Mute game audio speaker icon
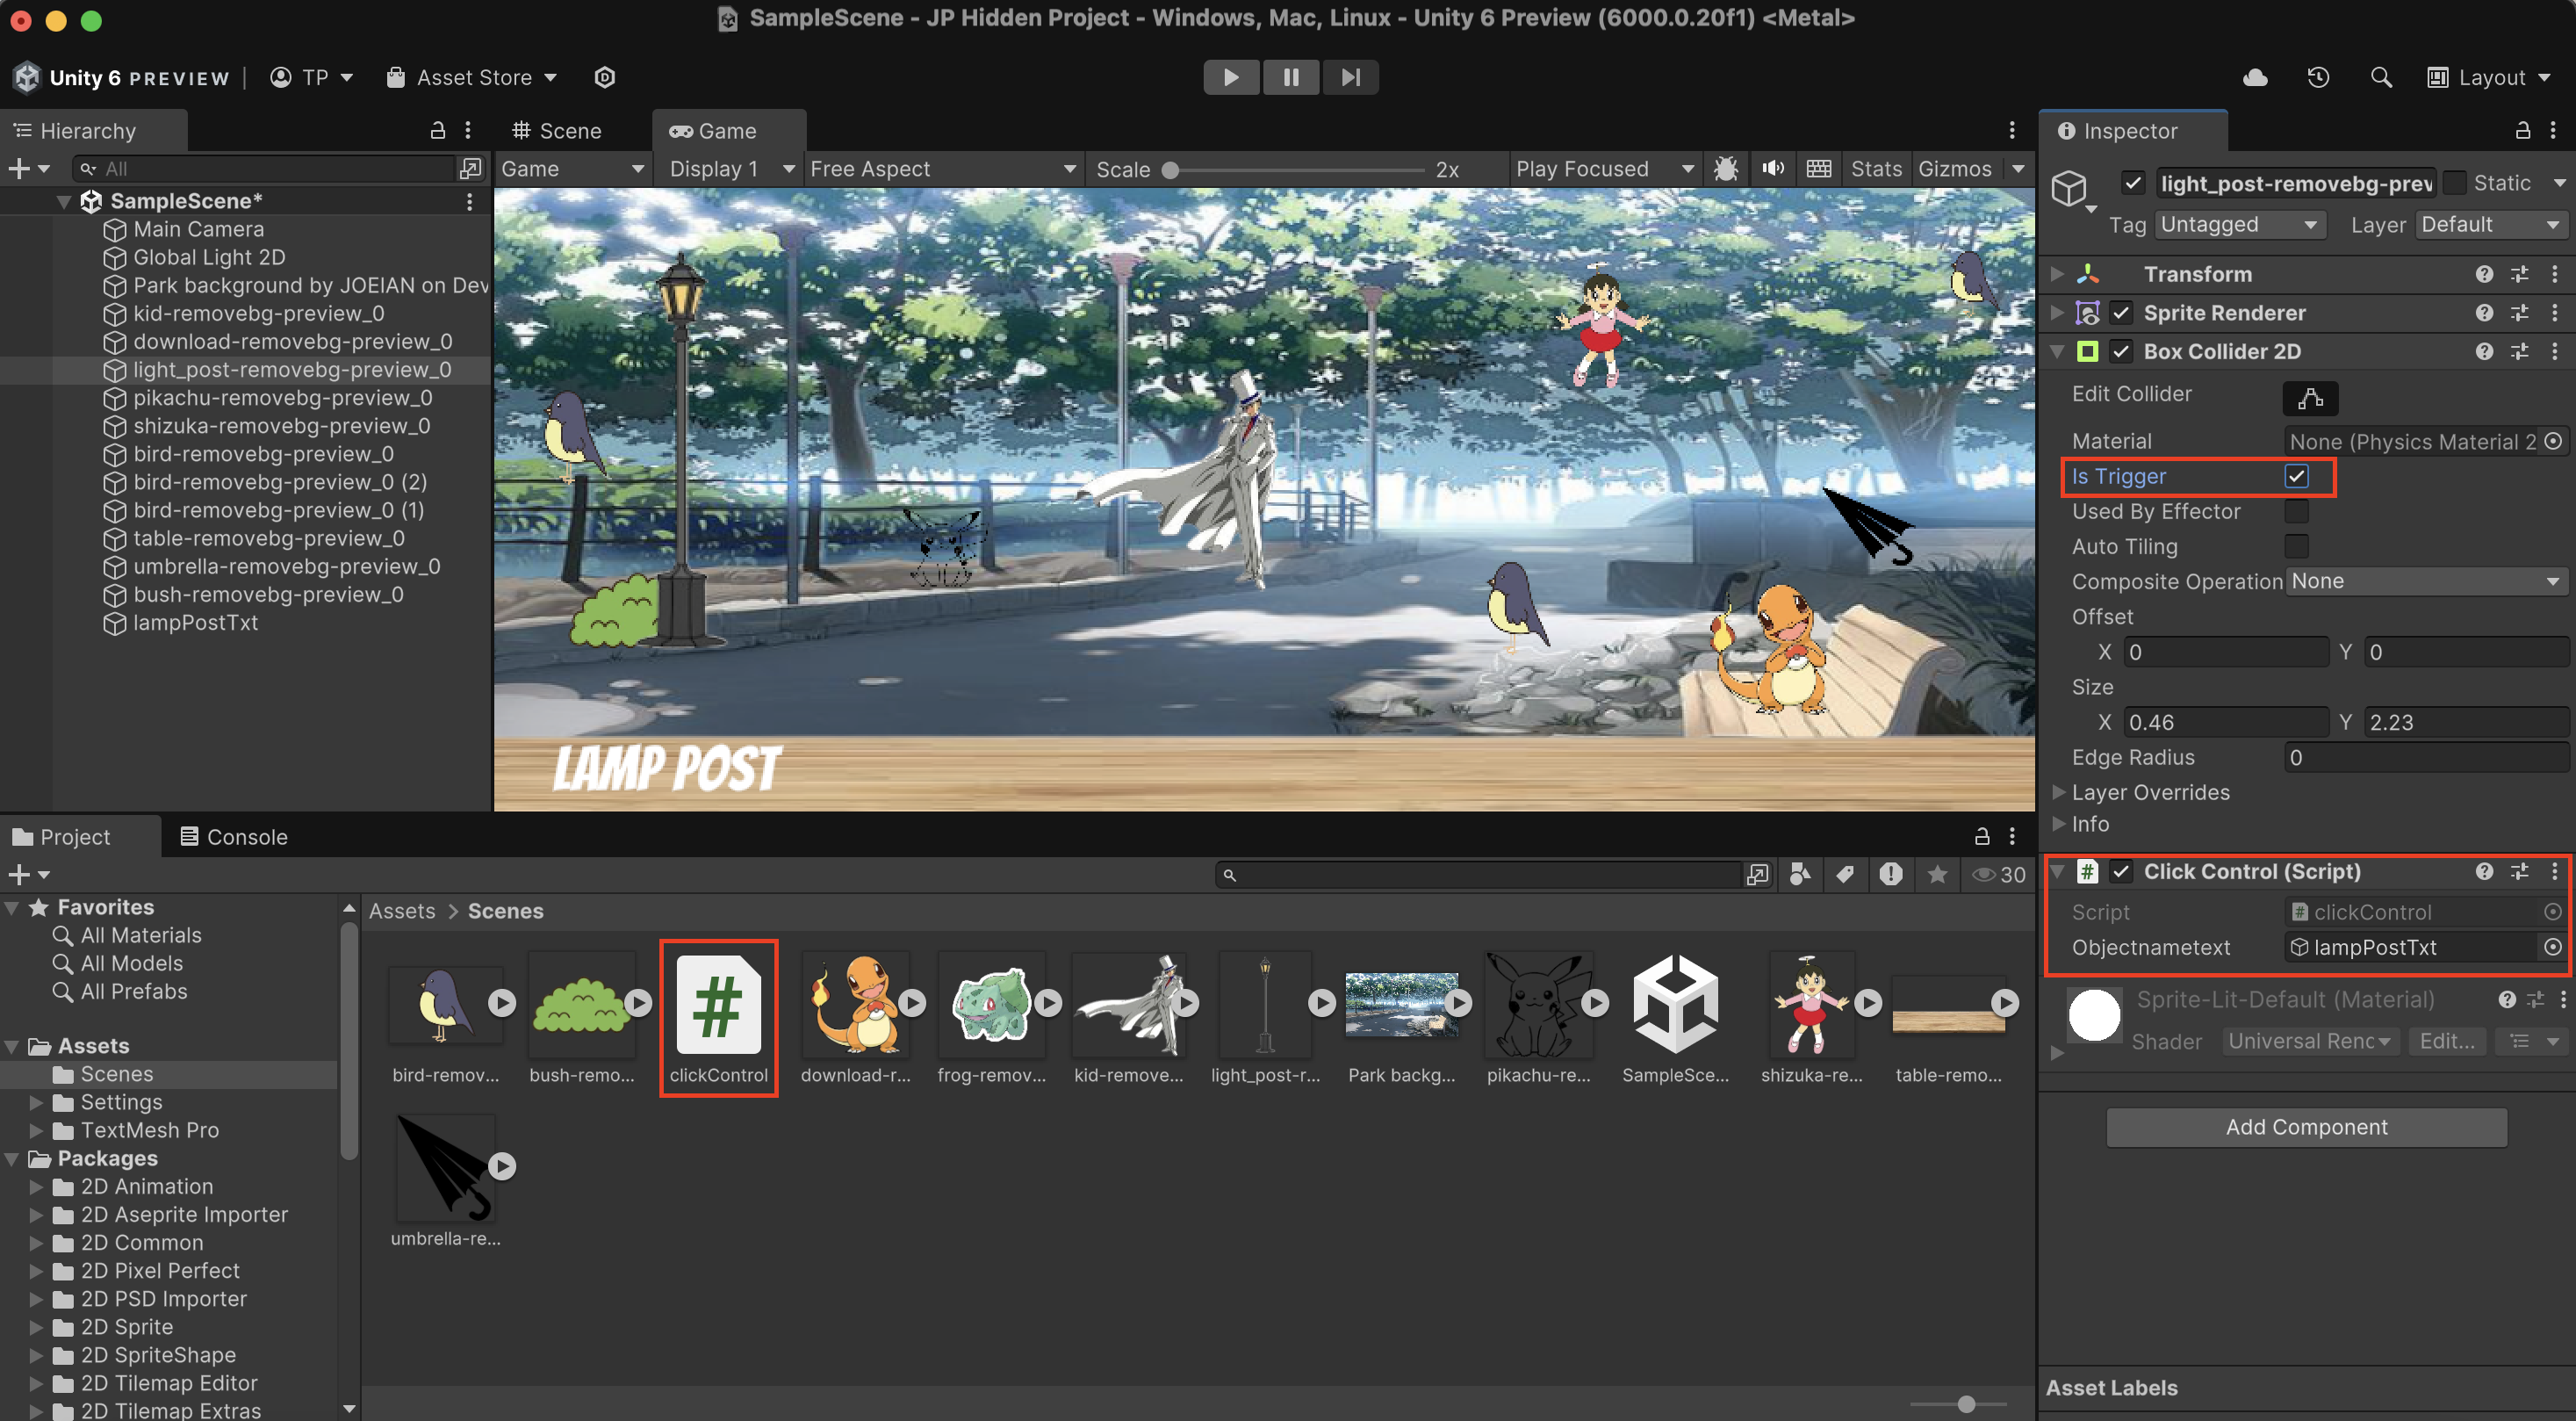 click(x=1772, y=169)
